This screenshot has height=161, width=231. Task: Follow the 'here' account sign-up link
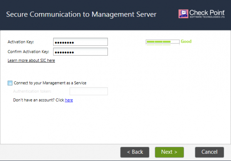pyautogui.click(x=69, y=100)
